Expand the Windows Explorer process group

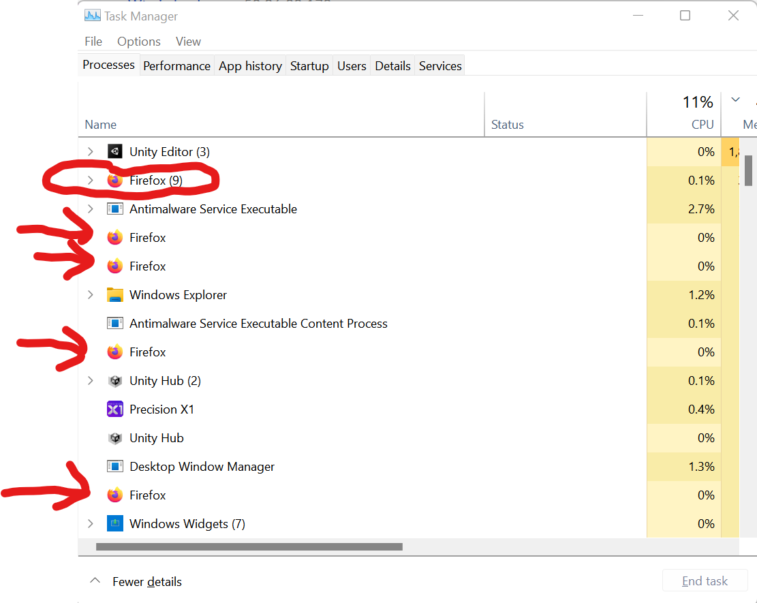point(90,294)
